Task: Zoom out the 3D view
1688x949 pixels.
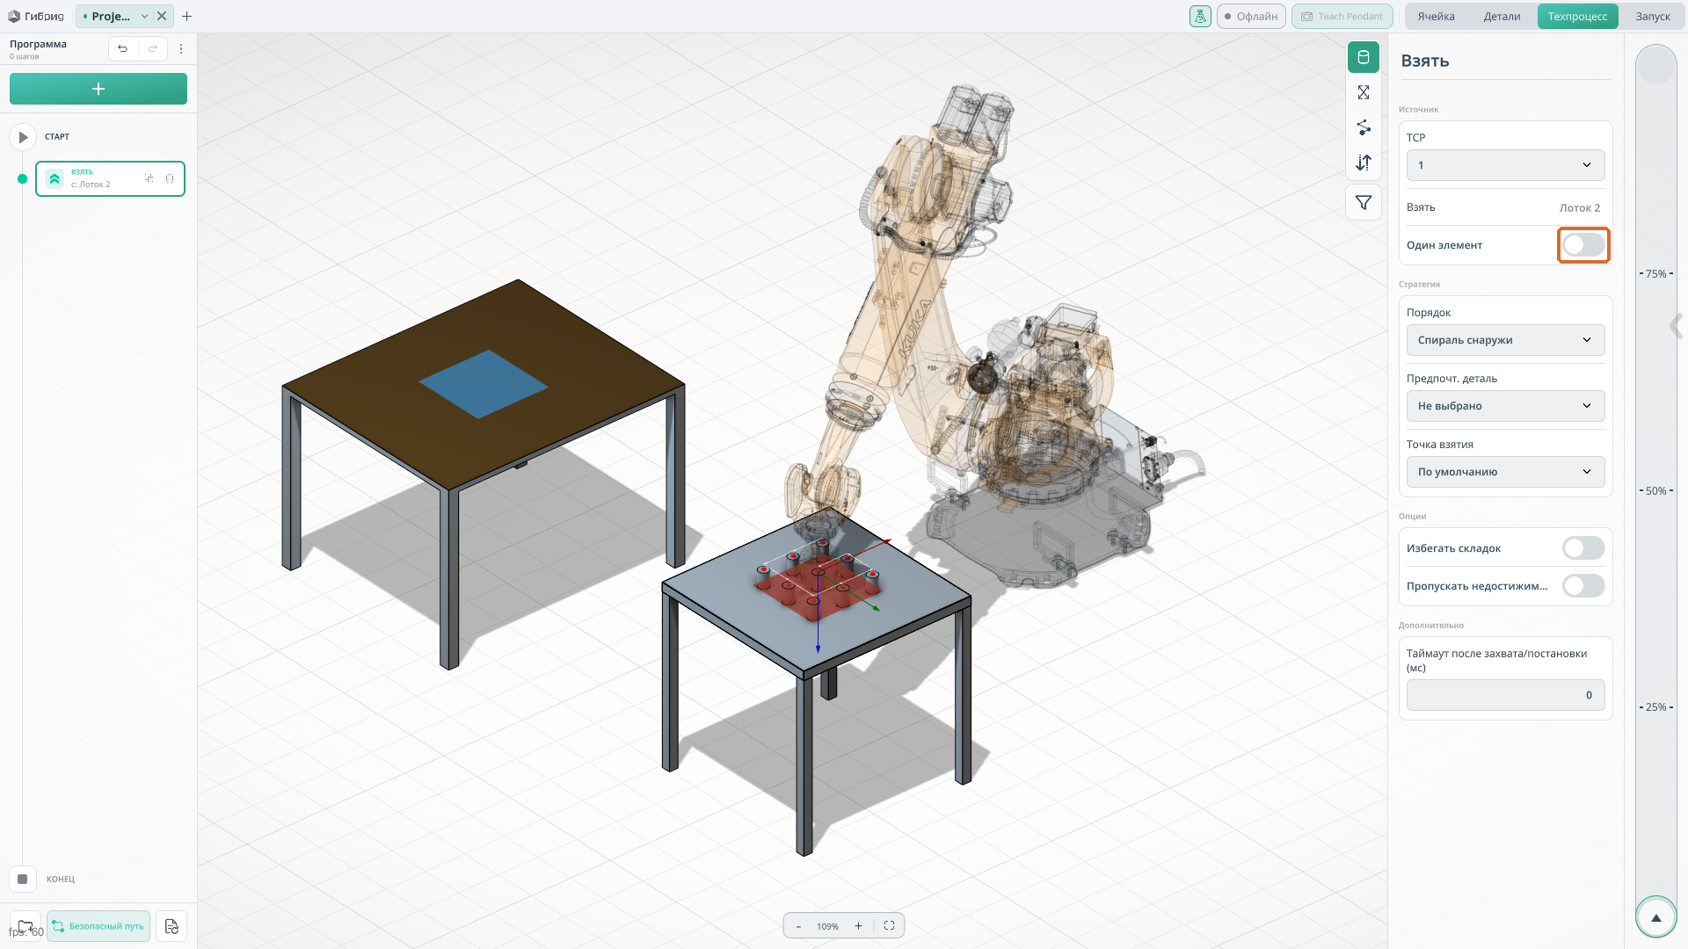Action: 798,926
